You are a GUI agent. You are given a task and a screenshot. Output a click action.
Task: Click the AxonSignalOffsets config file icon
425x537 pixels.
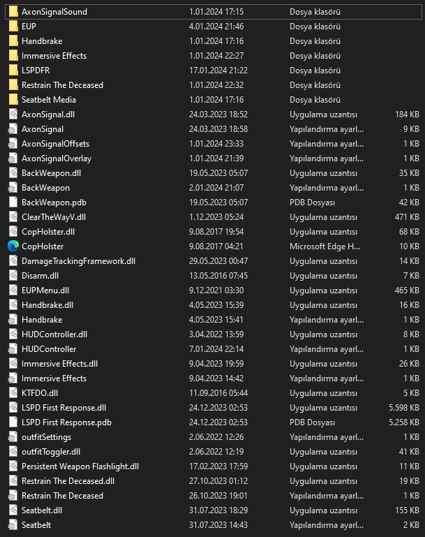tap(13, 144)
